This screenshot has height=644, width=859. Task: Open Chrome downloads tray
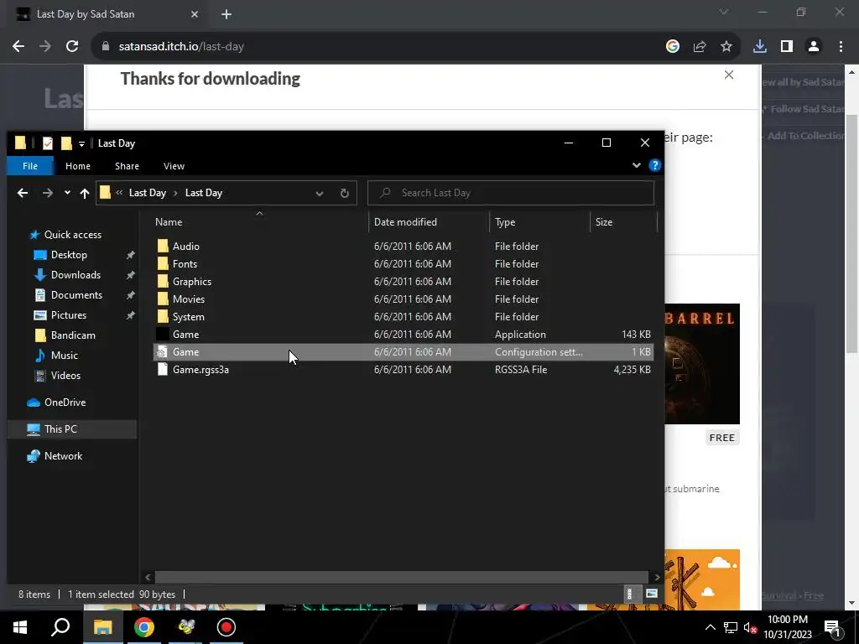click(759, 47)
